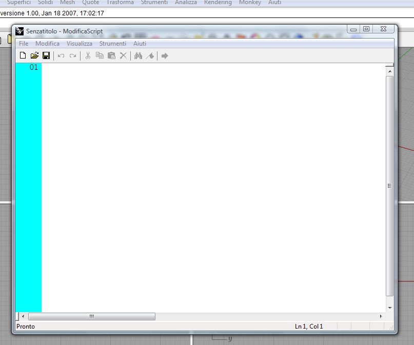The image size is (414, 345).
Task: Delete selection with X icon
Action: (x=123, y=55)
